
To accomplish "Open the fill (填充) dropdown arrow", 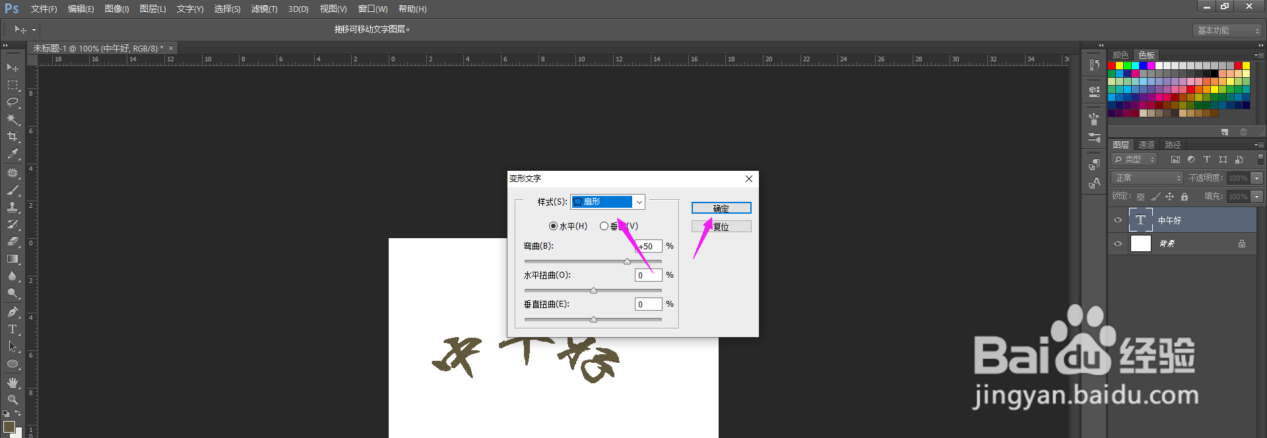I will (1257, 197).
